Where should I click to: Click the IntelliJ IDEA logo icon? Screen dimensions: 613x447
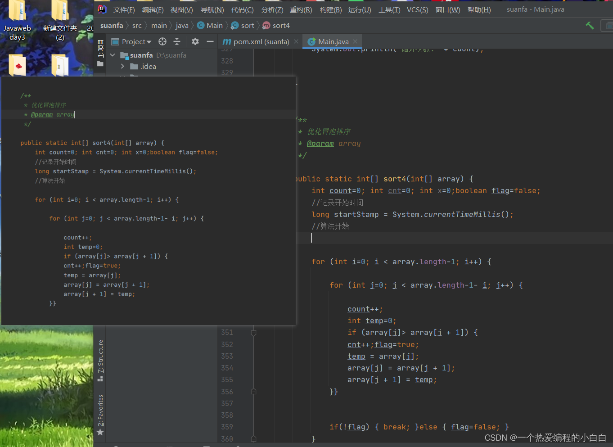(102, 9)
